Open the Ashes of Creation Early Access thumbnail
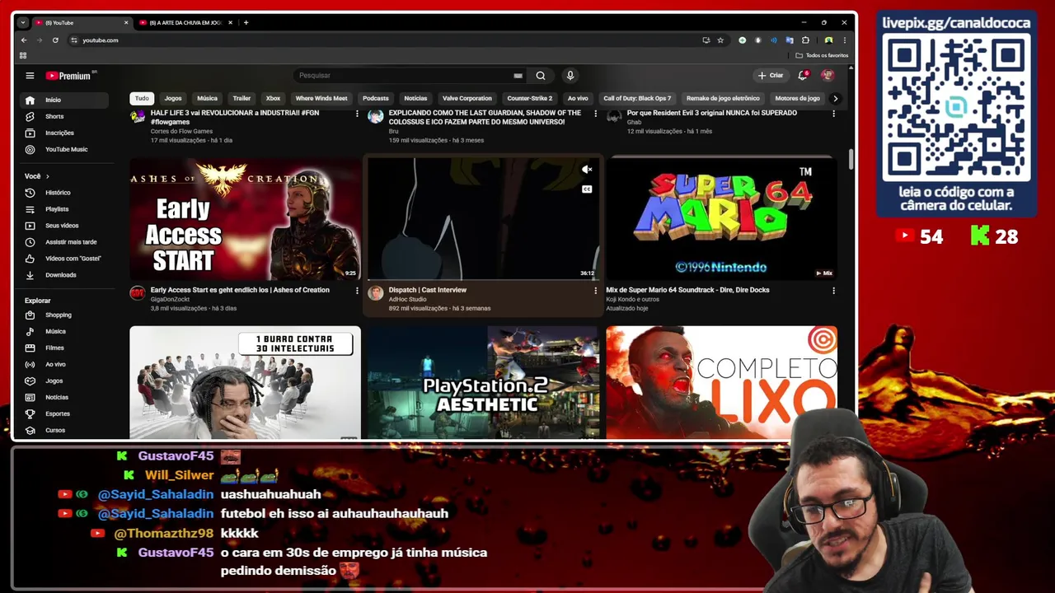Screen dimensions: 1055x593 click(x=245, y=218)
